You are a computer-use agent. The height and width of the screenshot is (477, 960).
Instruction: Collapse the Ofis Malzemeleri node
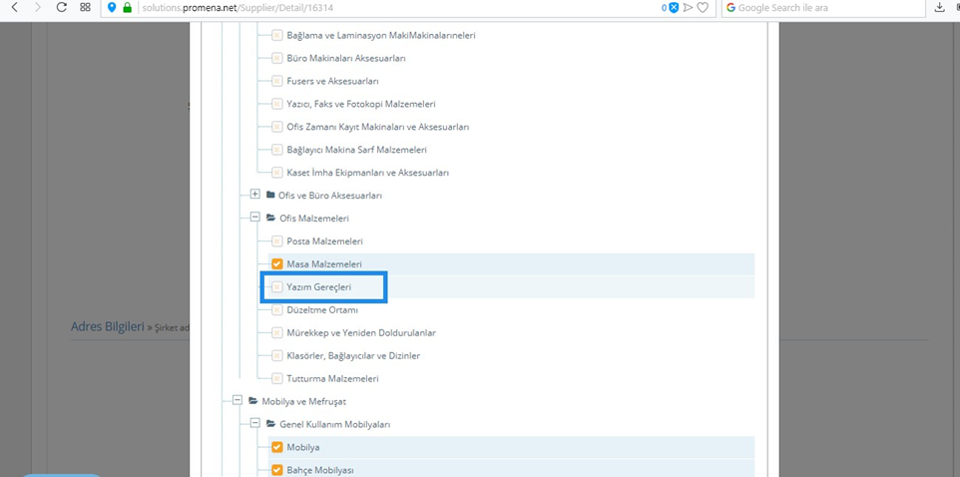pyautogui.click(x=254, y=218)
